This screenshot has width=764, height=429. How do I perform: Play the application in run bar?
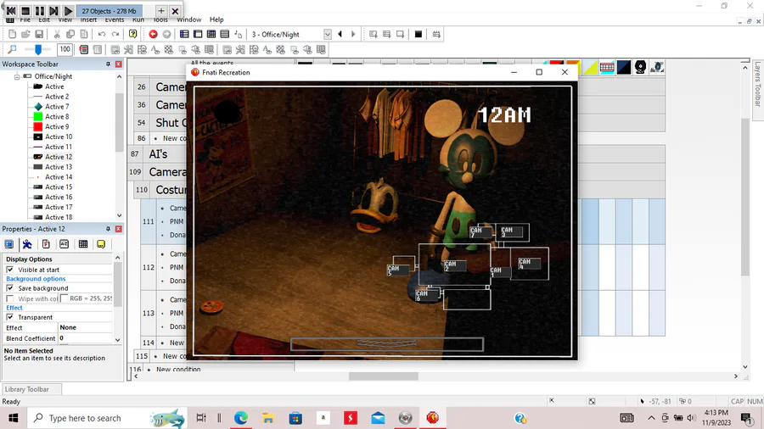tap(68, 10)
